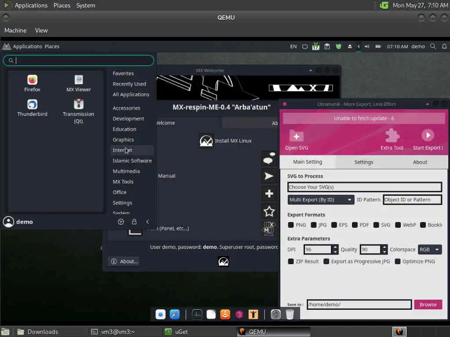450x337 pixels.
Task: Open the clipboard manager panel icon
Action: [x=327, y=47]
